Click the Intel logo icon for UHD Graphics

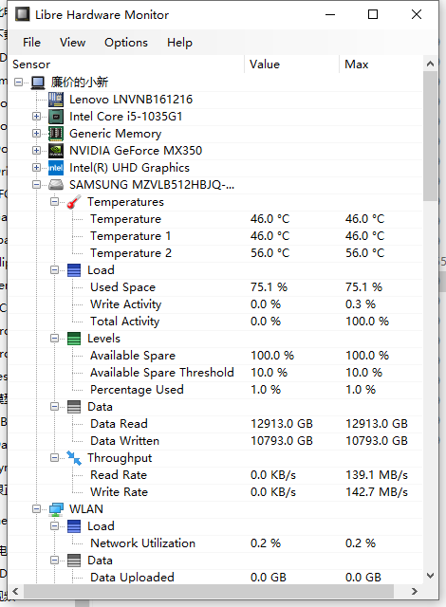point(56,168)
